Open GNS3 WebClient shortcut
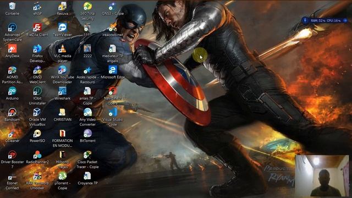This screenshot has width=352, height=198. tap(37, 70)
